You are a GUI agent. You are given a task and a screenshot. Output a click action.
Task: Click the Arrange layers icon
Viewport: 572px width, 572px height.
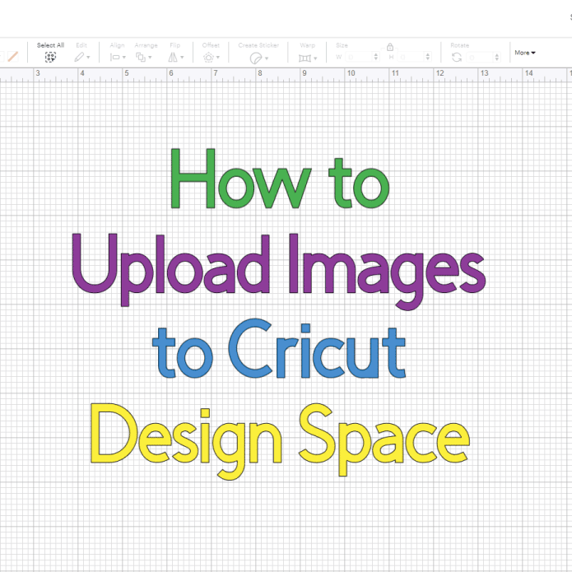point(141,58)
